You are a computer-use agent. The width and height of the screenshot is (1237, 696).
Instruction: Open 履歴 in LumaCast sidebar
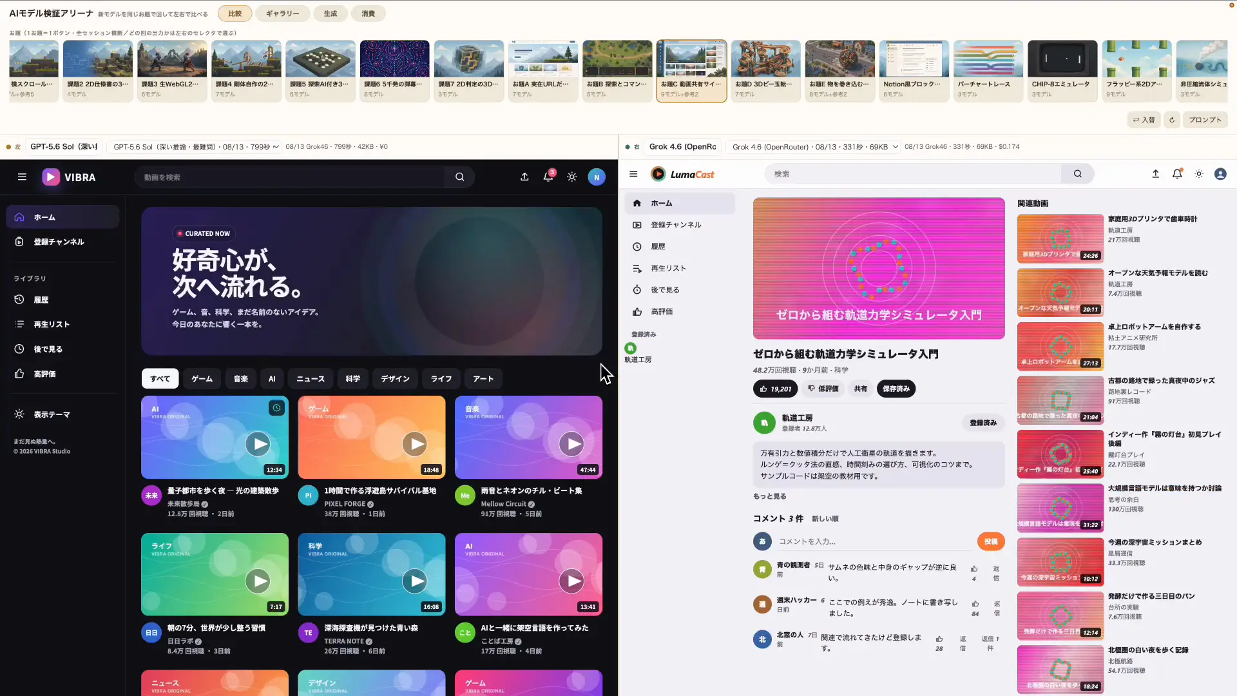point(680,246)
